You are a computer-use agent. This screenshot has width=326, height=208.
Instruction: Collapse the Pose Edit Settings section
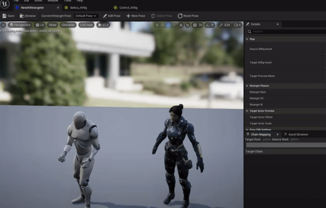[x=247, y=130]
